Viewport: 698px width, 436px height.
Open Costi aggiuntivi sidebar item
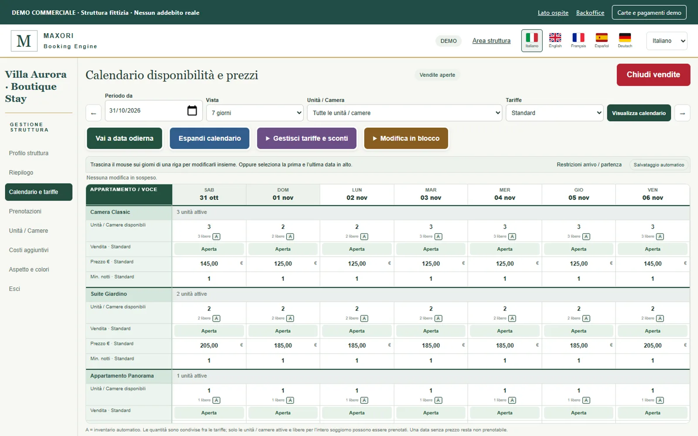[x=29, y=250]
